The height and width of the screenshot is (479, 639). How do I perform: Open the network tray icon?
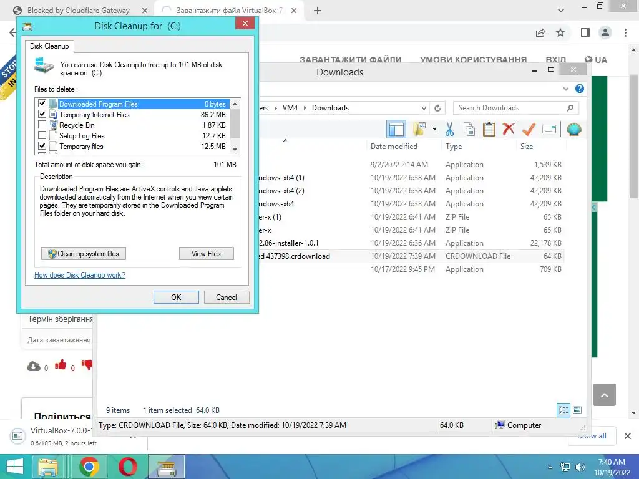click(x=565, y=467)
